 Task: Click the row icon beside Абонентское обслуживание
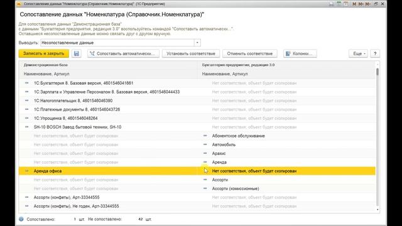point(205,136)
